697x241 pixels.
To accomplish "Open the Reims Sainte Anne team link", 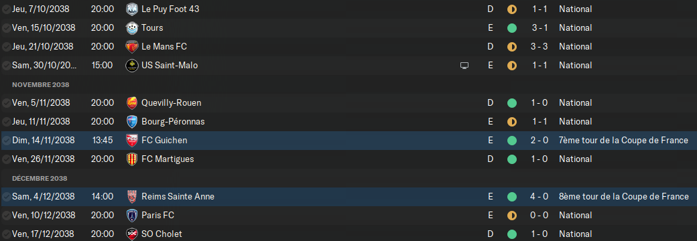I will pyautogui.click(x=178, y=196).
